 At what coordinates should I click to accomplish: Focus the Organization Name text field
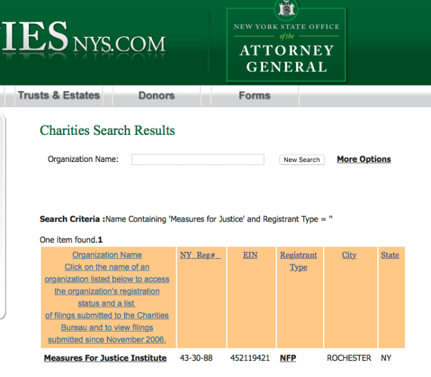pyautogui.click(x=197, y=160)
